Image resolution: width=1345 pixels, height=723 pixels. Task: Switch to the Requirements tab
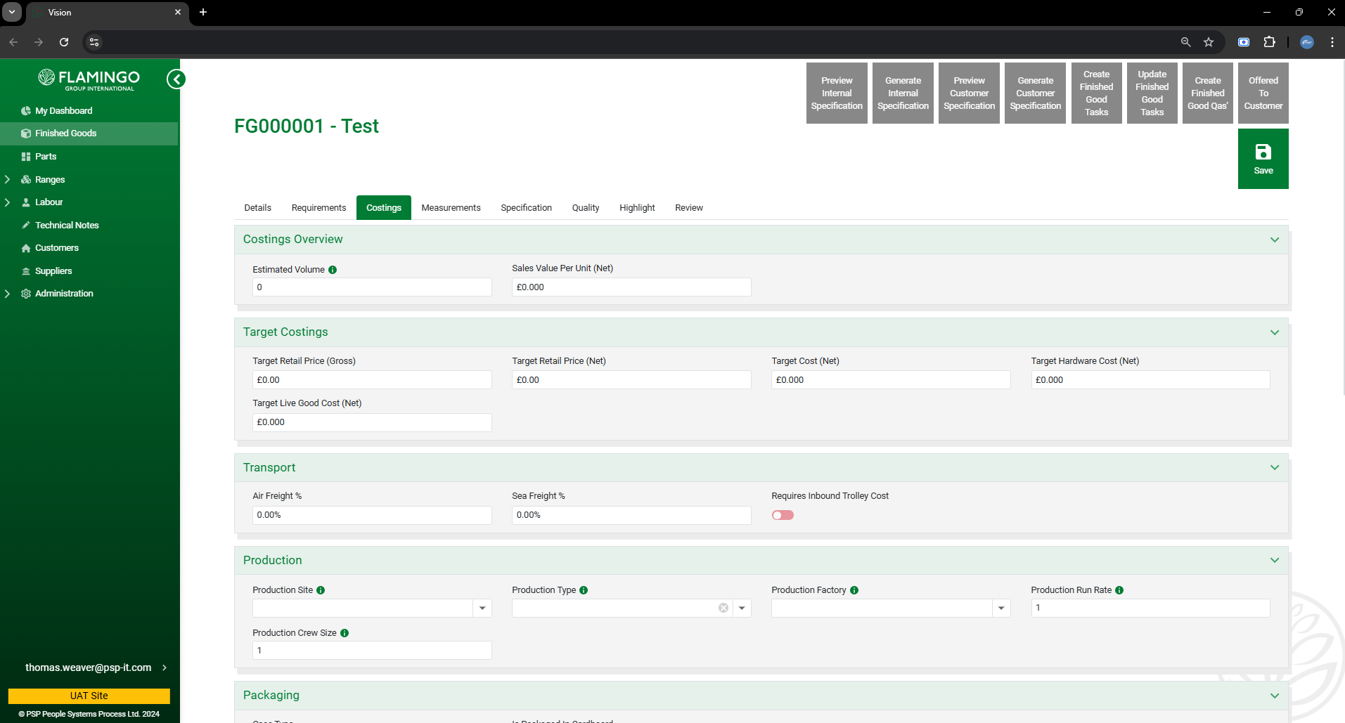click(x=318, y=208)
